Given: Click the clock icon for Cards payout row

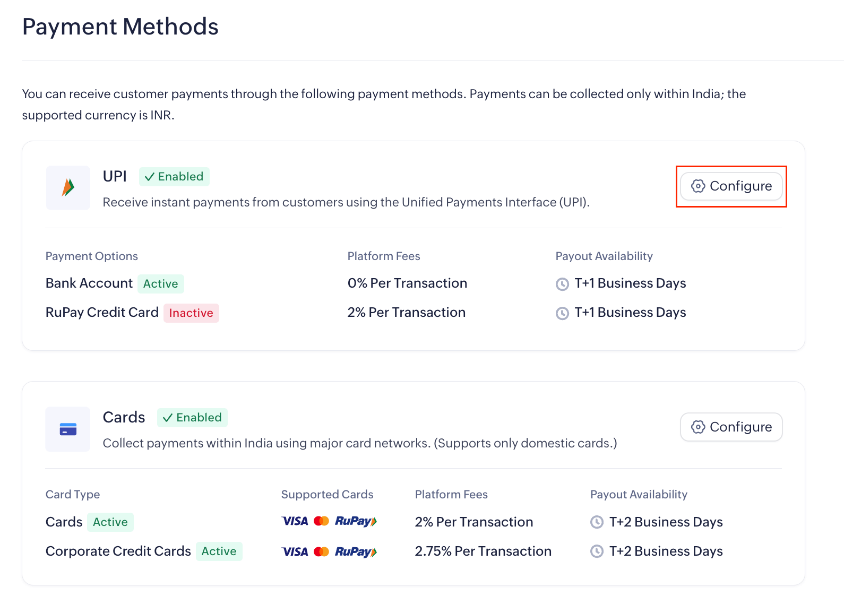Looking at the screenshot, I should (597, 522).
